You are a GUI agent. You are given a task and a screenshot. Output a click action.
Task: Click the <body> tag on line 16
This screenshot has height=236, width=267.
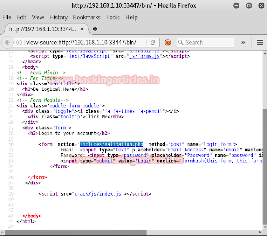[30, 67]
